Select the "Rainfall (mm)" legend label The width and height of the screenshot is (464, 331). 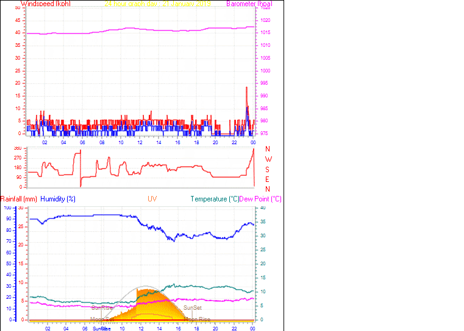coord(19,199)
